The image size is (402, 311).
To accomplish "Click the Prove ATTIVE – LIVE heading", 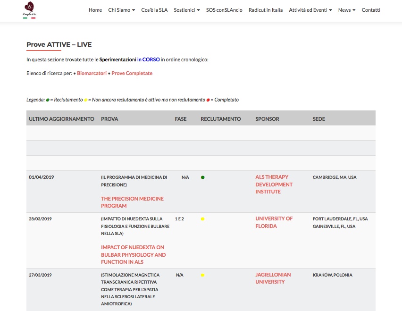I will pyautogui.click(x=59, y=45).
